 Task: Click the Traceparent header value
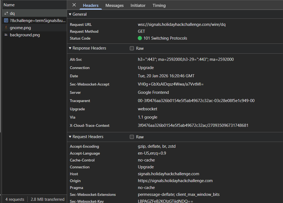click(x=196, y=101)
